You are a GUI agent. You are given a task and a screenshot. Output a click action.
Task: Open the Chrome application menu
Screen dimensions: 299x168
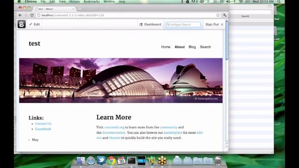point(31,1)
